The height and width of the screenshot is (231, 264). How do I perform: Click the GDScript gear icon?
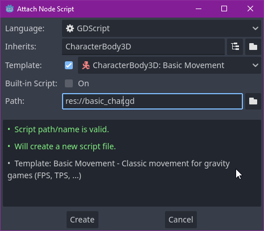[x=70, y=28]
